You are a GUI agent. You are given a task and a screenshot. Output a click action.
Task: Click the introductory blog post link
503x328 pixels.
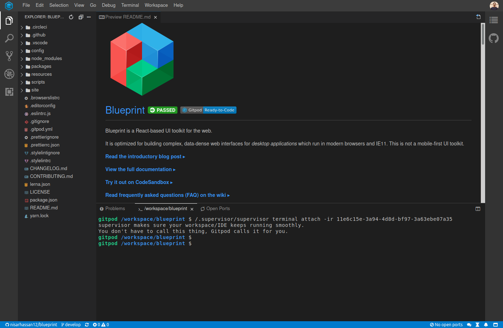pos(143,156)
